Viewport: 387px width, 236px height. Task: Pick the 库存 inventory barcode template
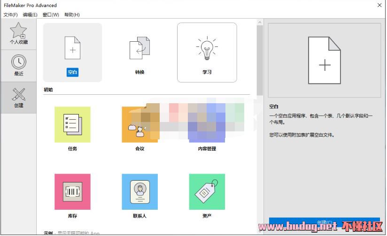72,191
